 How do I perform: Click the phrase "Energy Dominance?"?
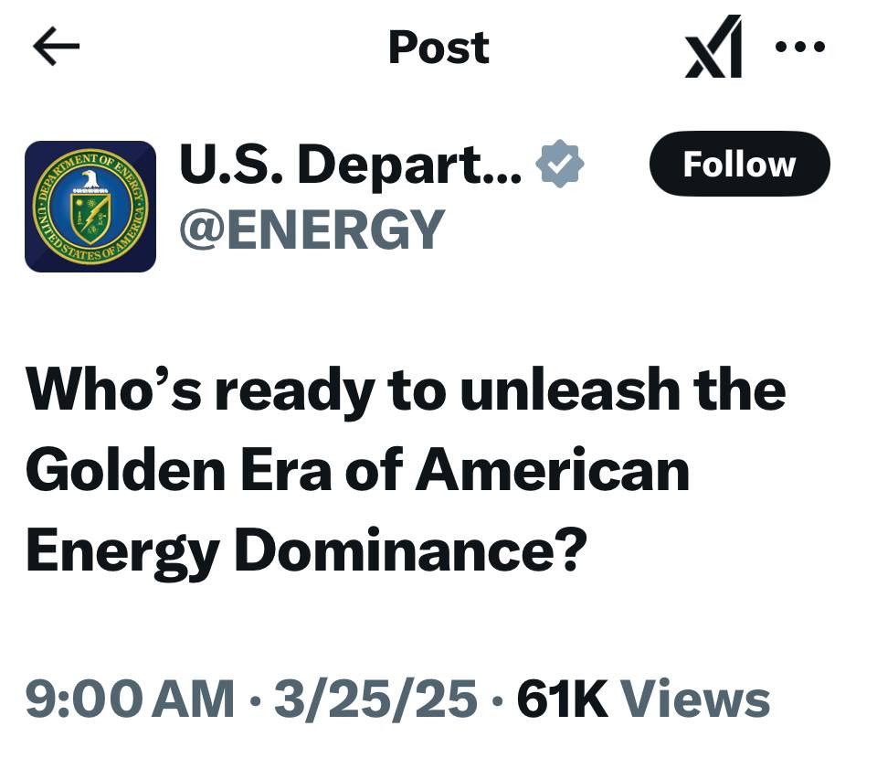tap(302, 551)
